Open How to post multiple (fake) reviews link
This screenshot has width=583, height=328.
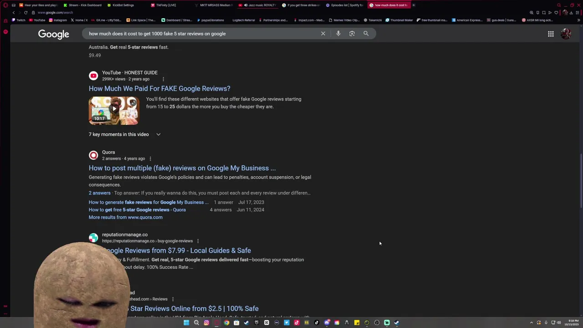click(x=182, y=168)
